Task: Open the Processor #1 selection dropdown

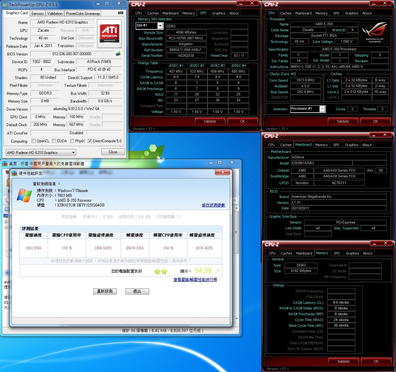Action: [x=322, y=109]
